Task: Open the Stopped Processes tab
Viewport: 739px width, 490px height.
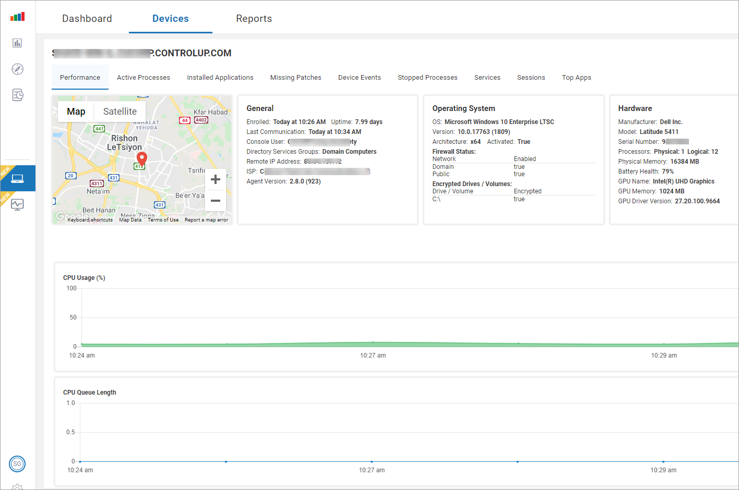Action: click(x=427, y=77)
